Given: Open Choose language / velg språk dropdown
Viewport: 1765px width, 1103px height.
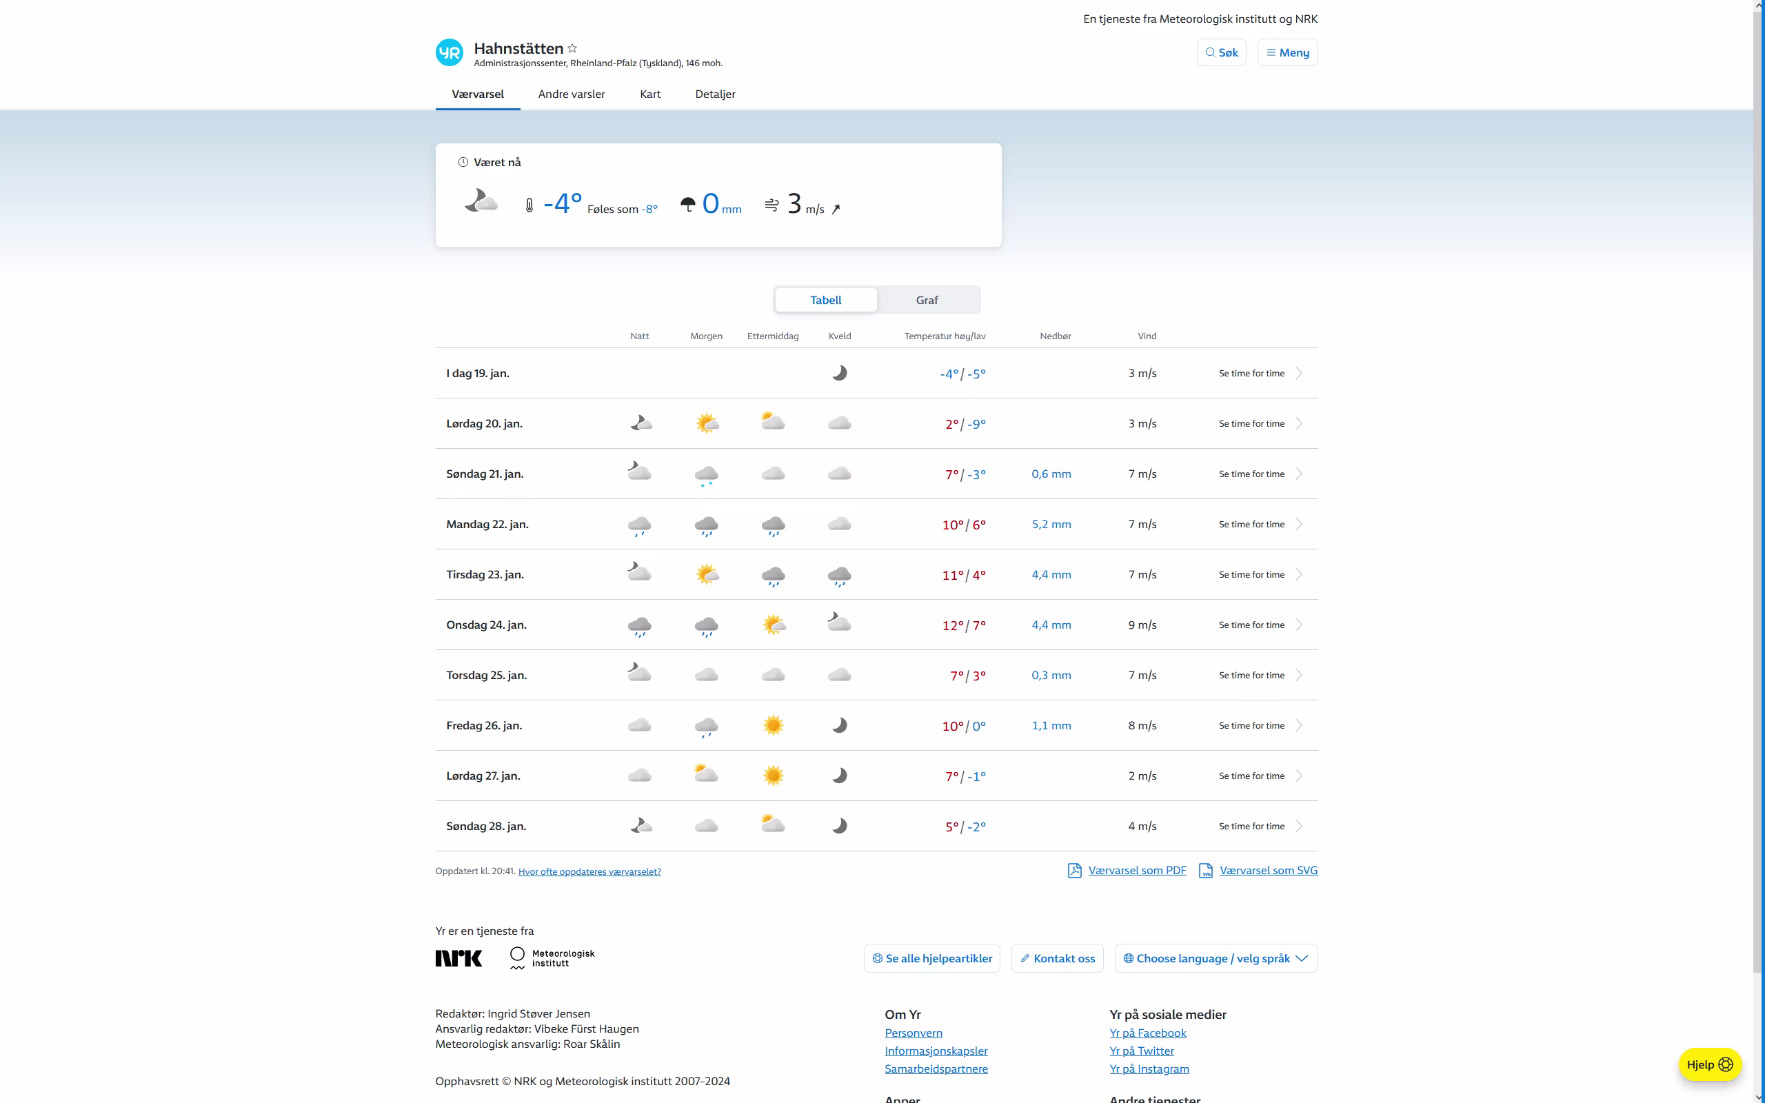Looking at the screenshot, I should 1216,958.
